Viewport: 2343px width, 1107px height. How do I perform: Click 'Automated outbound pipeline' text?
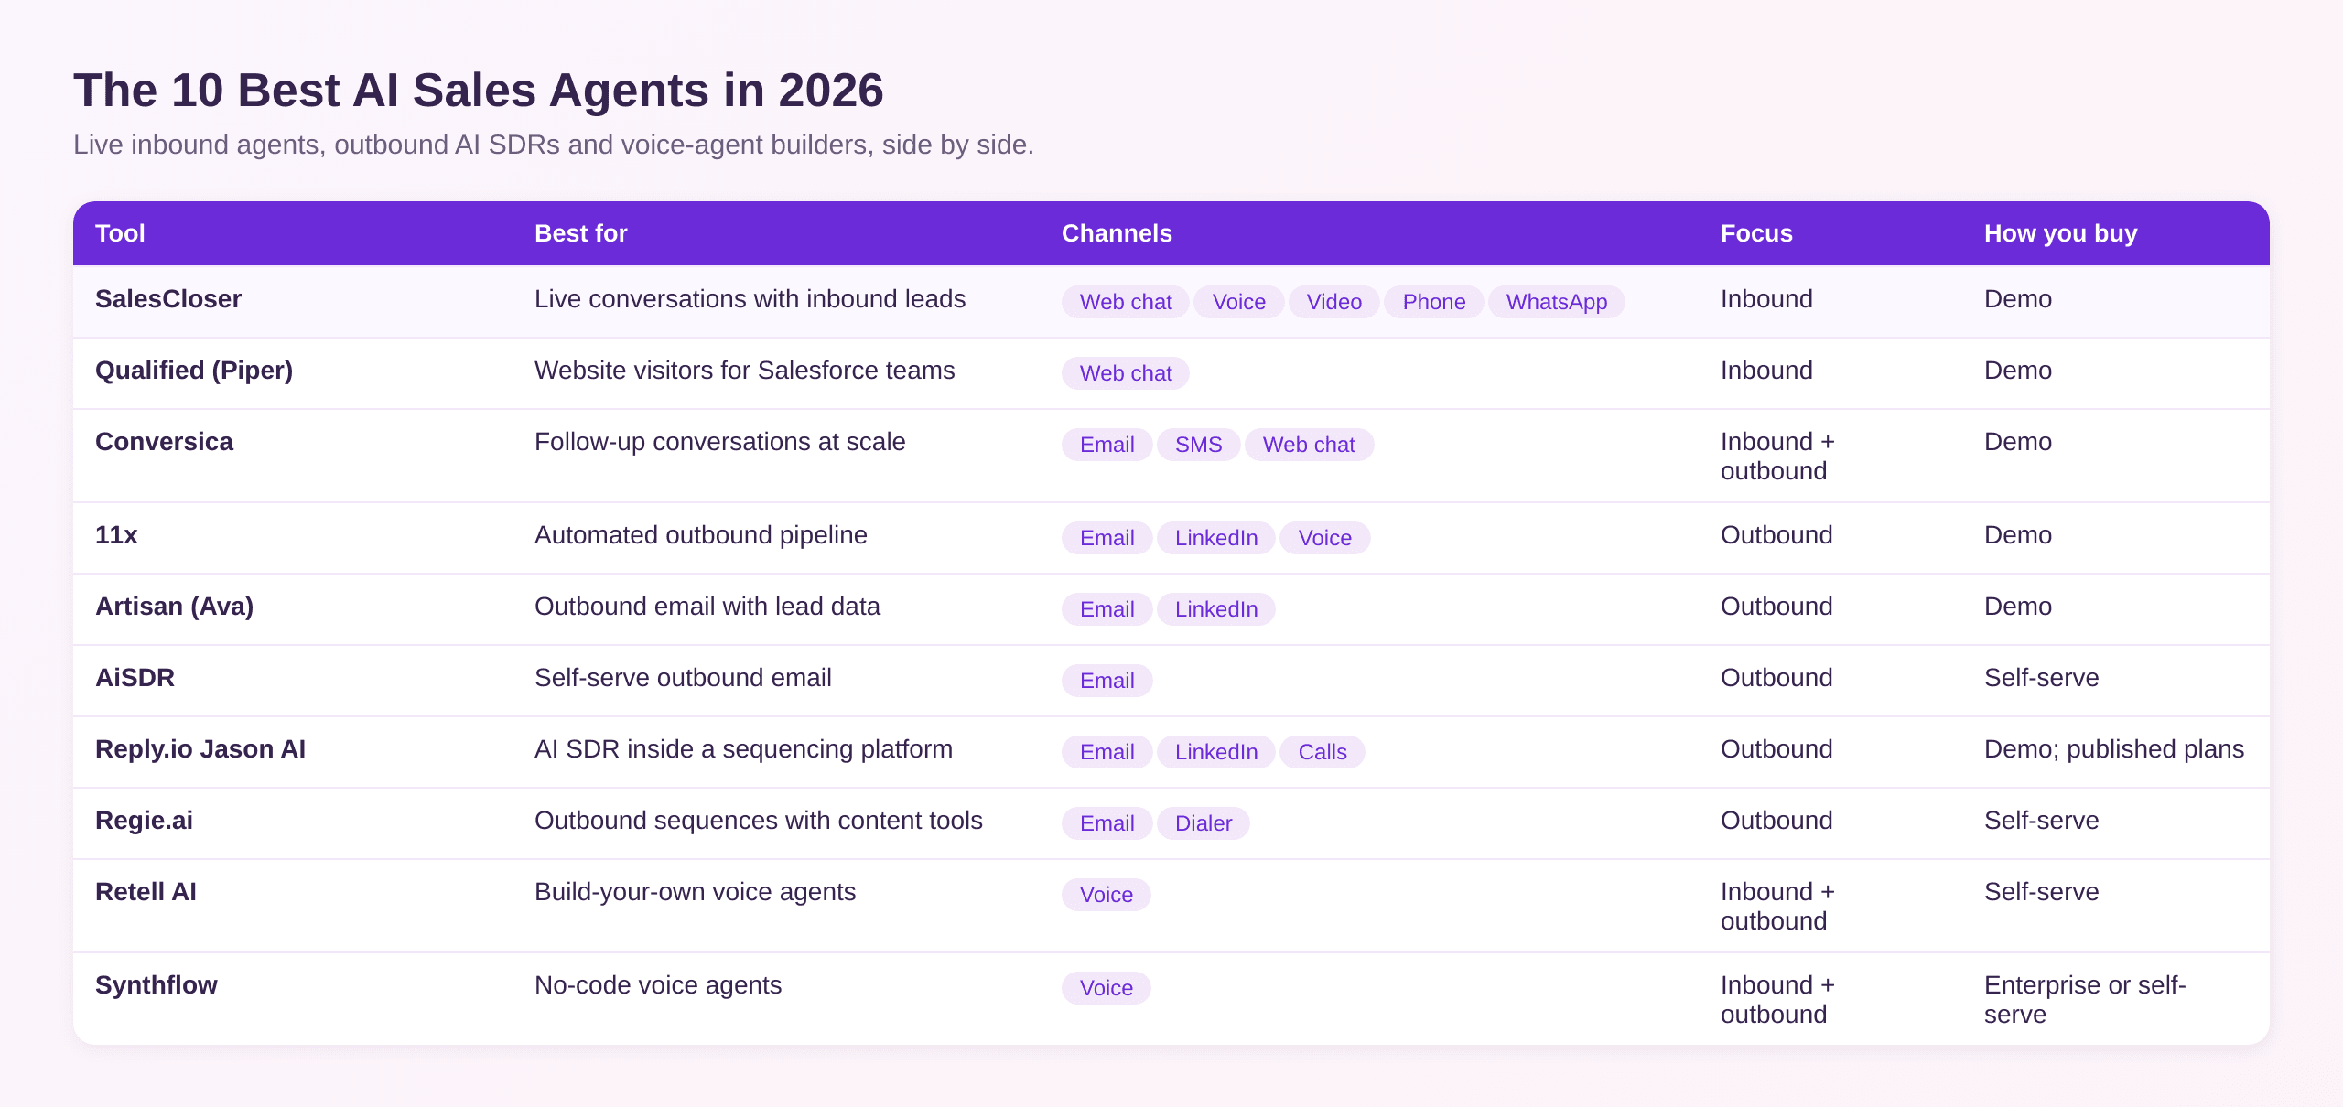(700, 535)
